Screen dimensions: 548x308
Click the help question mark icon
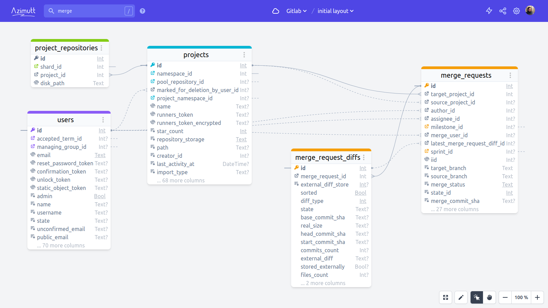click(x=142, y=11)
